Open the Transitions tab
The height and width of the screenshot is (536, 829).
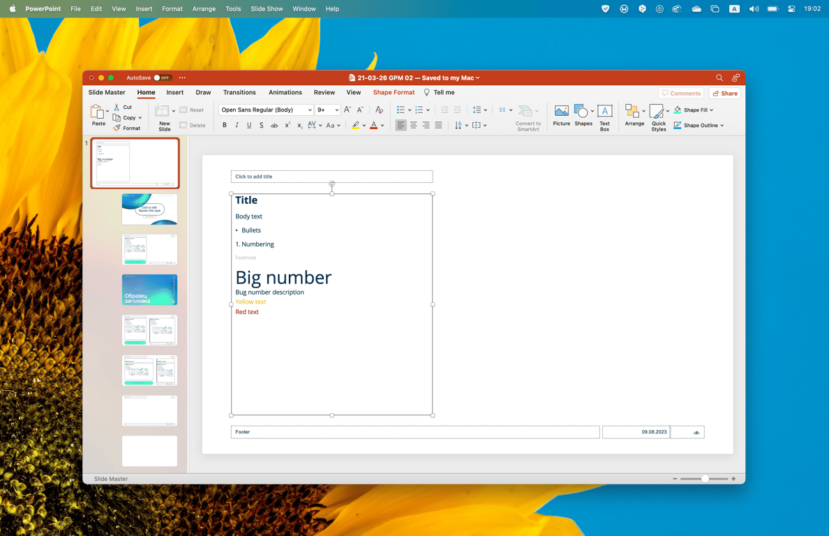(239, 93)
